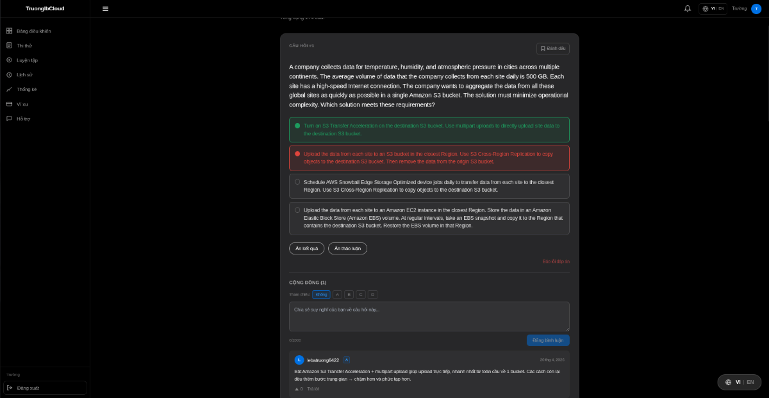This screenshot has width=769, height=398.
Task: Click the Ẩn kết quả button
Action: click(x=306, y=249)
